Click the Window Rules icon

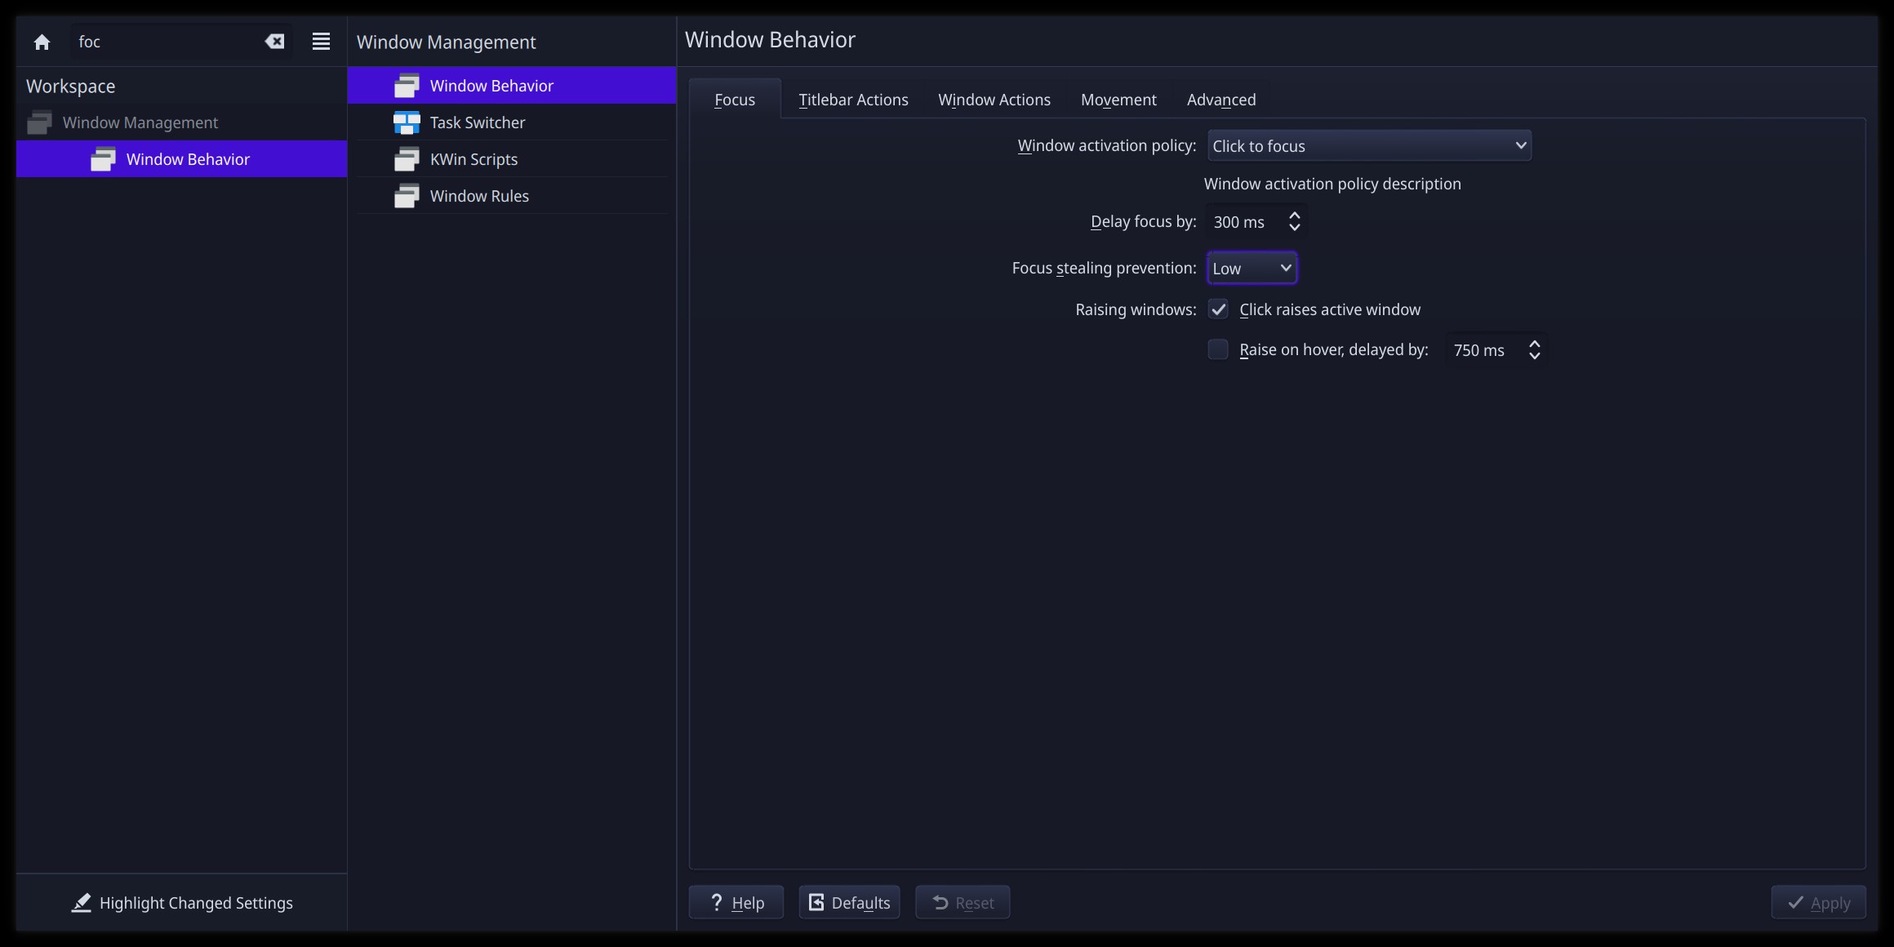tap(407, 196)
